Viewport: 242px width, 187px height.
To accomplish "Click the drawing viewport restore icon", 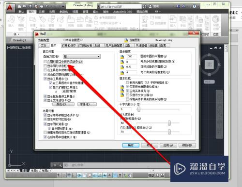I will [x=216, y=48].
